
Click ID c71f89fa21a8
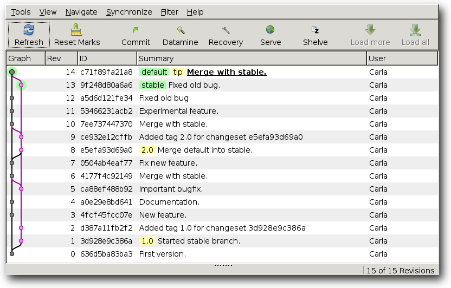106,72
